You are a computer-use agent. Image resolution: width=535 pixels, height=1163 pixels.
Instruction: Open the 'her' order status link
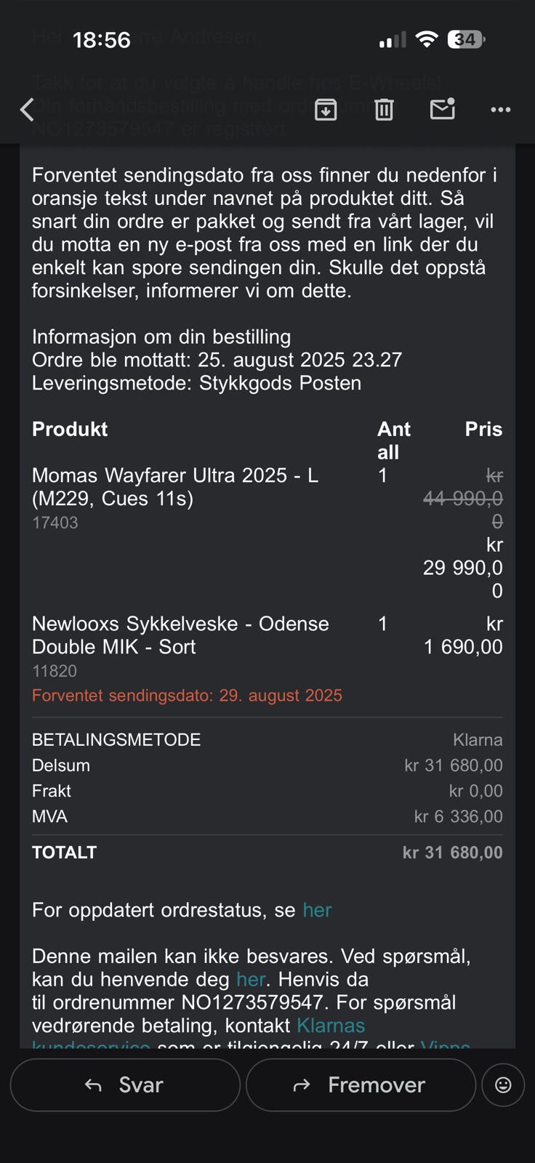(x=317, y=910)
